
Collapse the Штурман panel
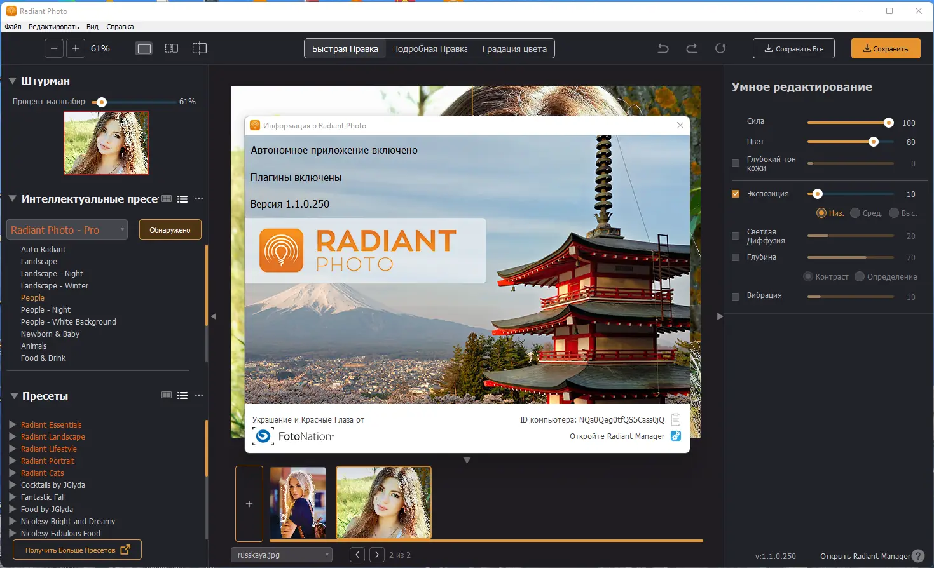click(13, 80)
